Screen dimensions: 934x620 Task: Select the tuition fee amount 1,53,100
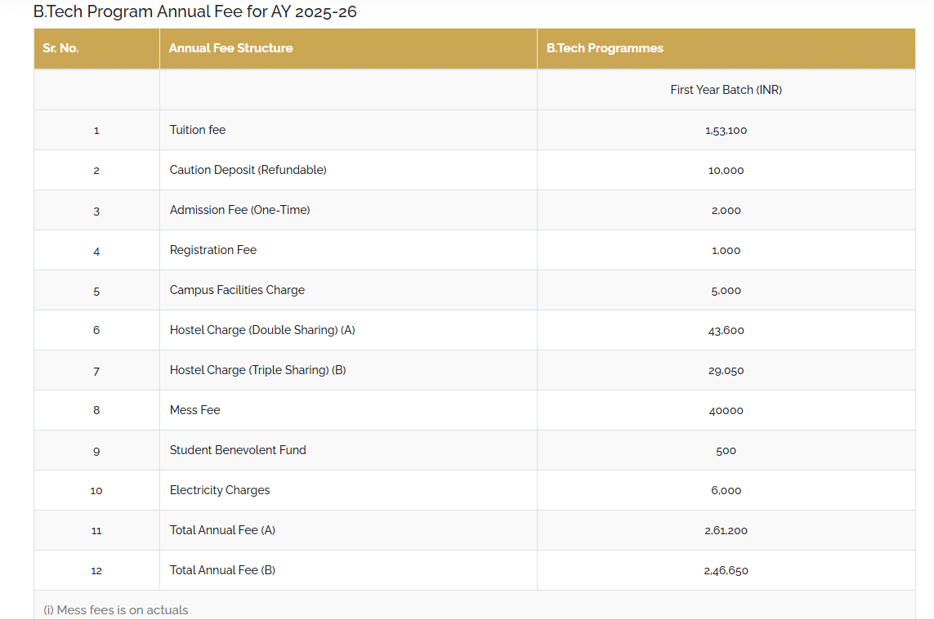point(726,131)
